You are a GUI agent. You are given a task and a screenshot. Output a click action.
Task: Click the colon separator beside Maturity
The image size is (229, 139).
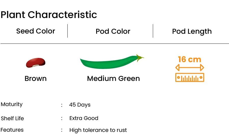62,105
